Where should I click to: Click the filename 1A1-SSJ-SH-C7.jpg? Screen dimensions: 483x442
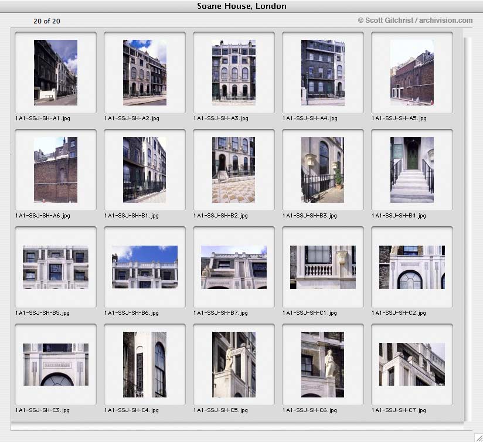pos(399,410)
